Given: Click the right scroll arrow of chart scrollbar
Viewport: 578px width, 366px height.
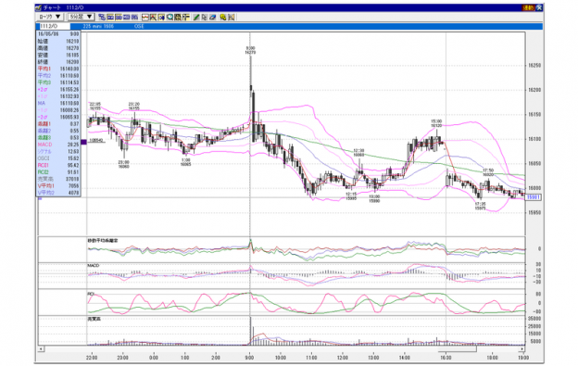Looking at the screenshot, I should tap(522, 348).
